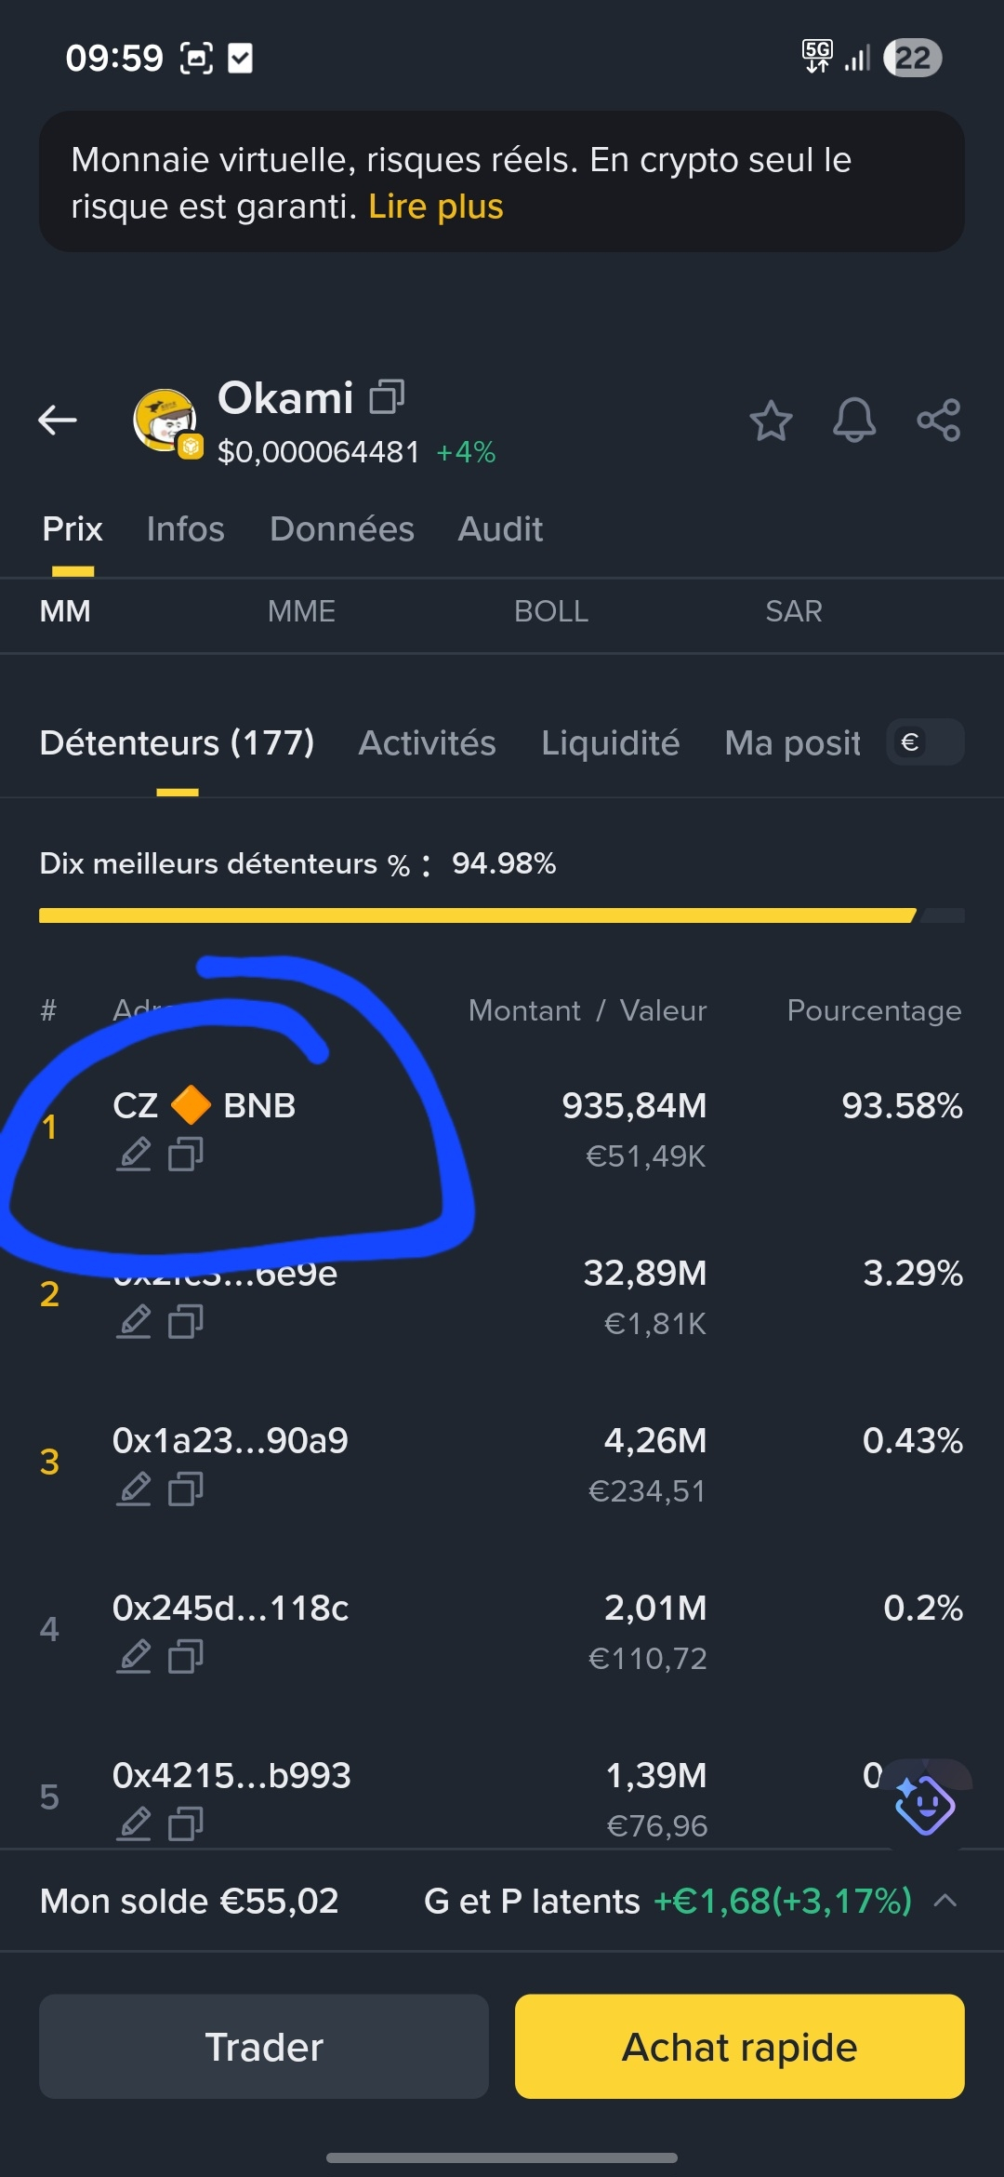Go back with the left arrow icon
The width and height of the screenshot is (1004, 2177).
pyautogui.click(x=58, y=420)
